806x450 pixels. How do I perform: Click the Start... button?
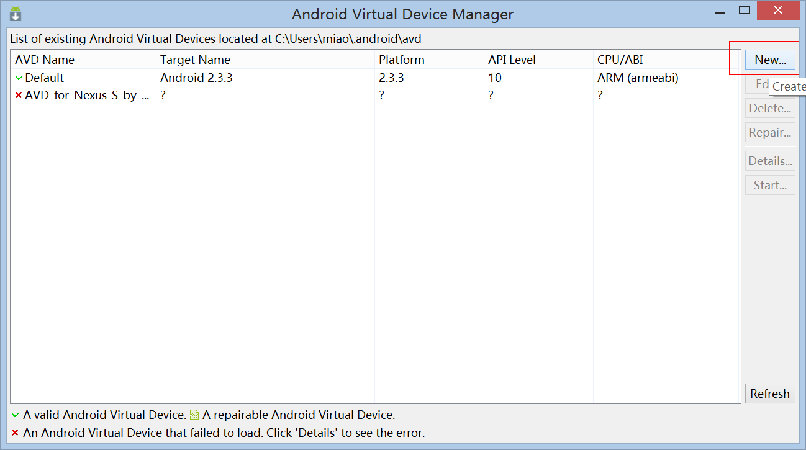point(770,186)
